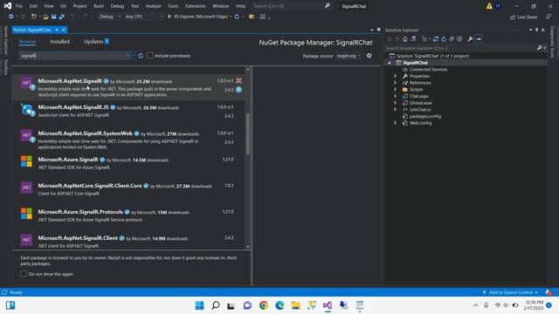
Task: Open the Extensions menu
Action: coord(196,6)
